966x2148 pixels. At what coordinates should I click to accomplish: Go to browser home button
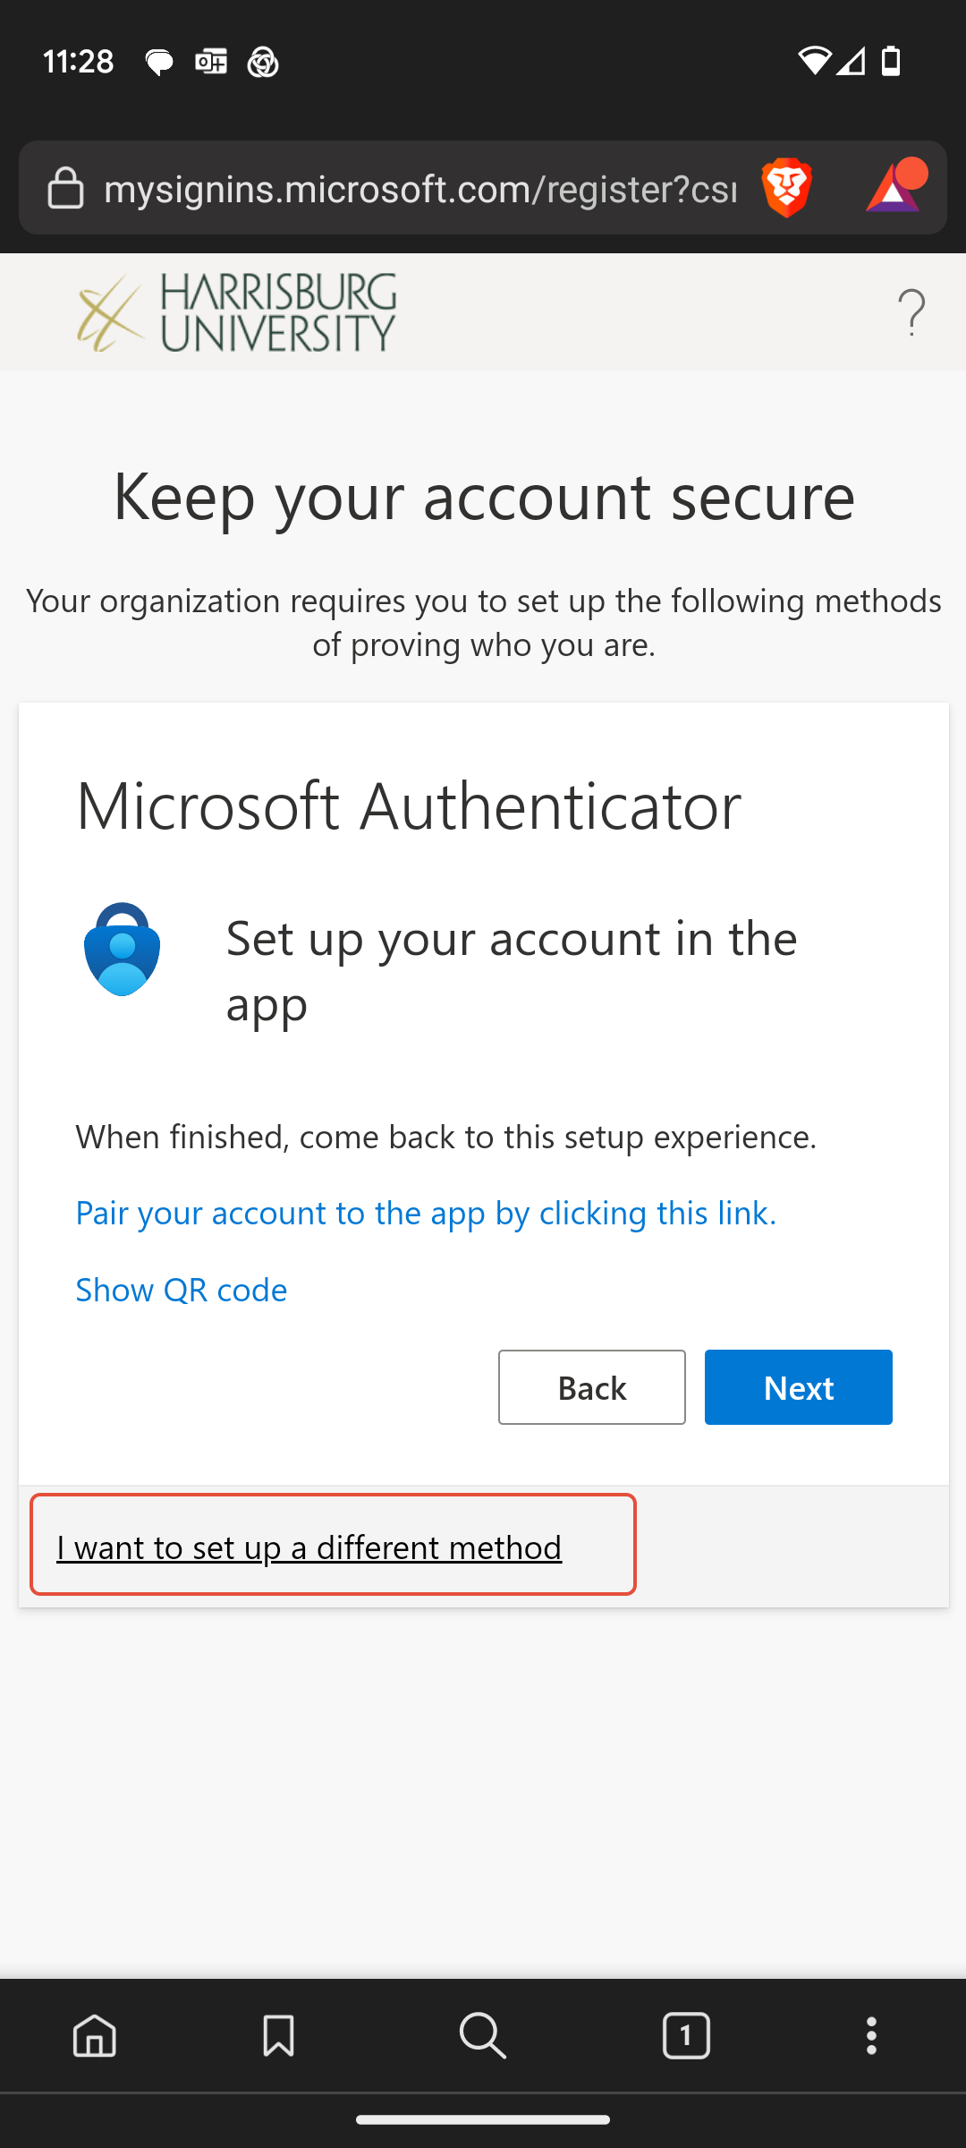[x=95, y=2035]
